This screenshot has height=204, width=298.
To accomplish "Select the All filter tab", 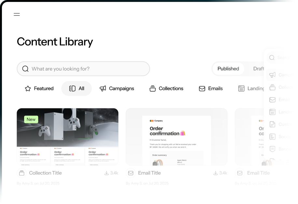I will 77,88.
